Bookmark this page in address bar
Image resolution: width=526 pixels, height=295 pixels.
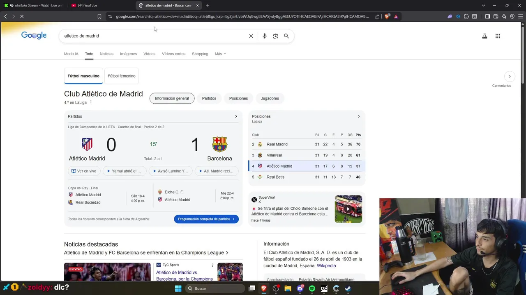click(99, 16)
